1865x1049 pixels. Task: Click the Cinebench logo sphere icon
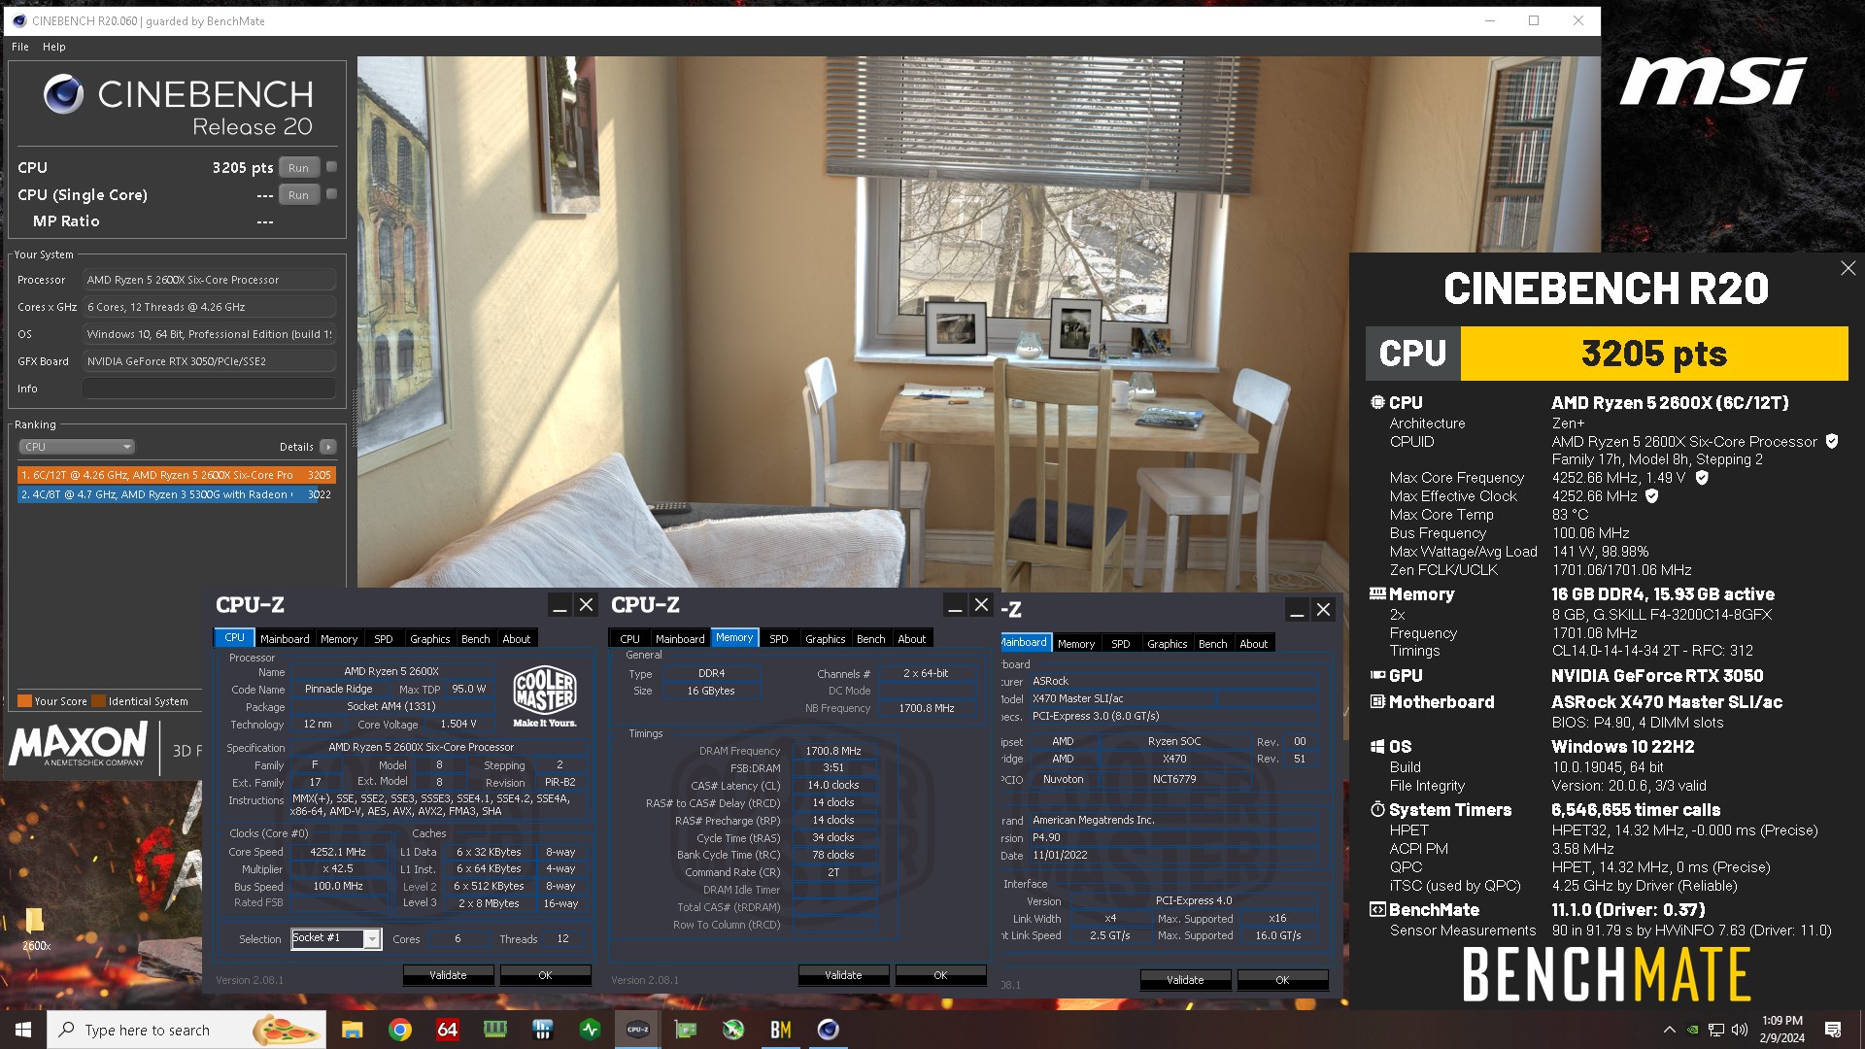click(x=64, y=94)
